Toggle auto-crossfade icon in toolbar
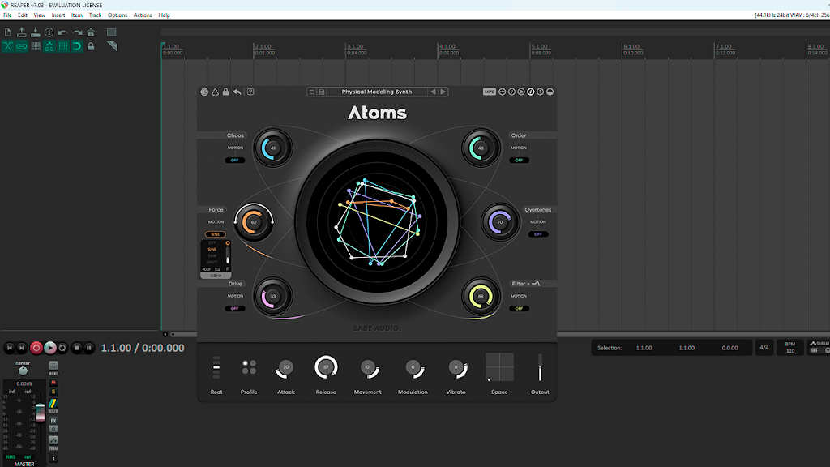Image resolution: width=830 pixels, height=467 pixels. pos(8,46)
